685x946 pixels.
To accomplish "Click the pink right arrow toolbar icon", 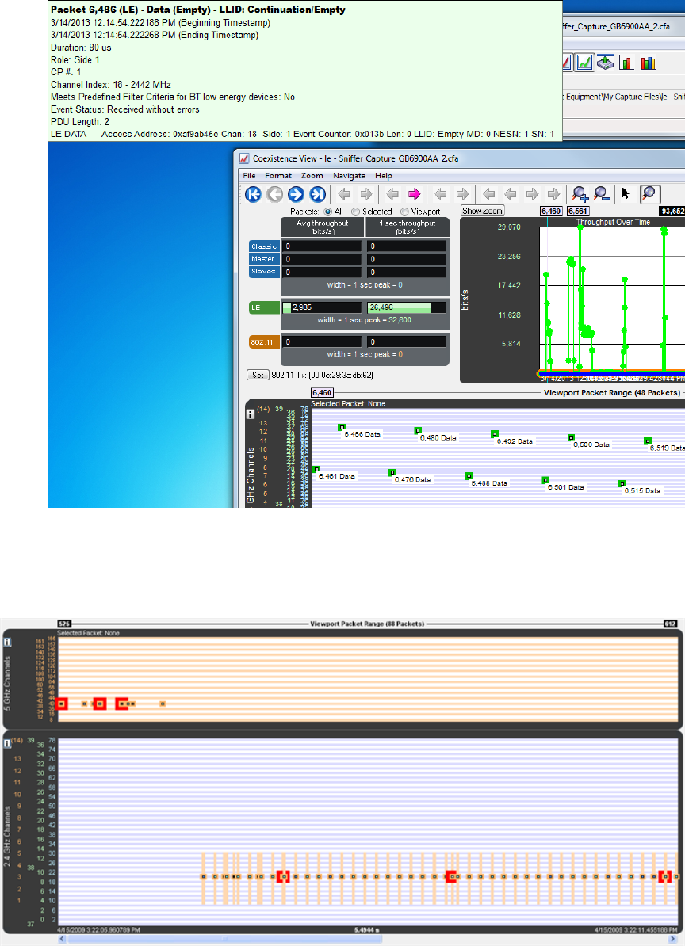I will (413, 194).
